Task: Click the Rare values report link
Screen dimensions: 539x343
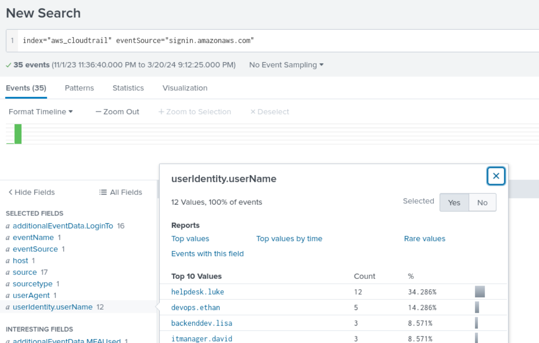Action: click(x=424, y=238)
